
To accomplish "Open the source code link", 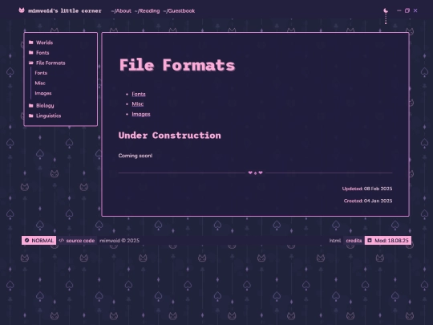I will click(80, 241).
